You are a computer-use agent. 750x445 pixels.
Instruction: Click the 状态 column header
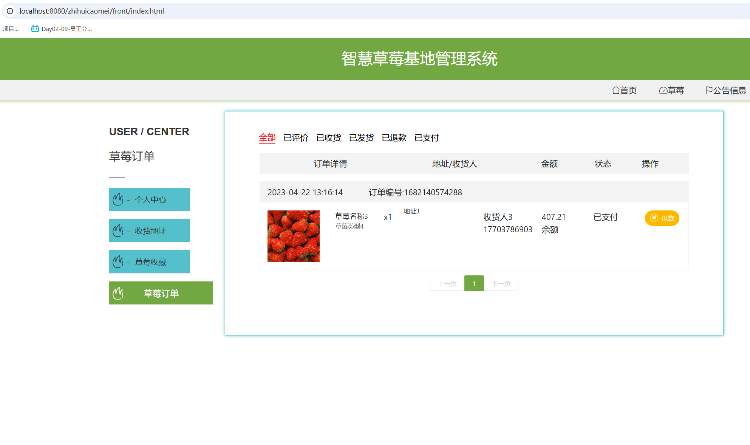click(x=603, y=164)
